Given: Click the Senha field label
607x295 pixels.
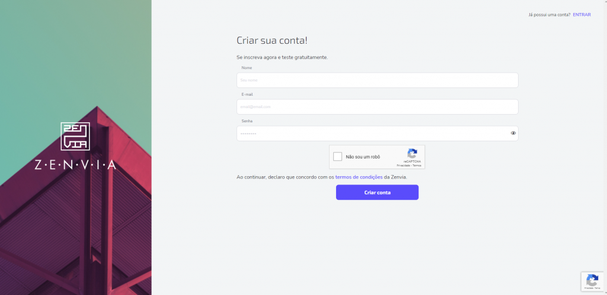Looking at the screenshot, I should point(247,121).
